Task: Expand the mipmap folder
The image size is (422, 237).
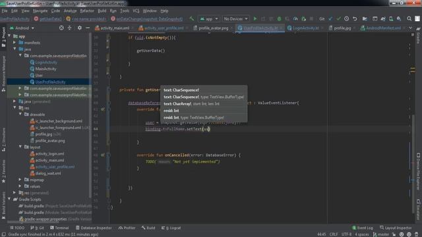Action: tap(20, 180)
